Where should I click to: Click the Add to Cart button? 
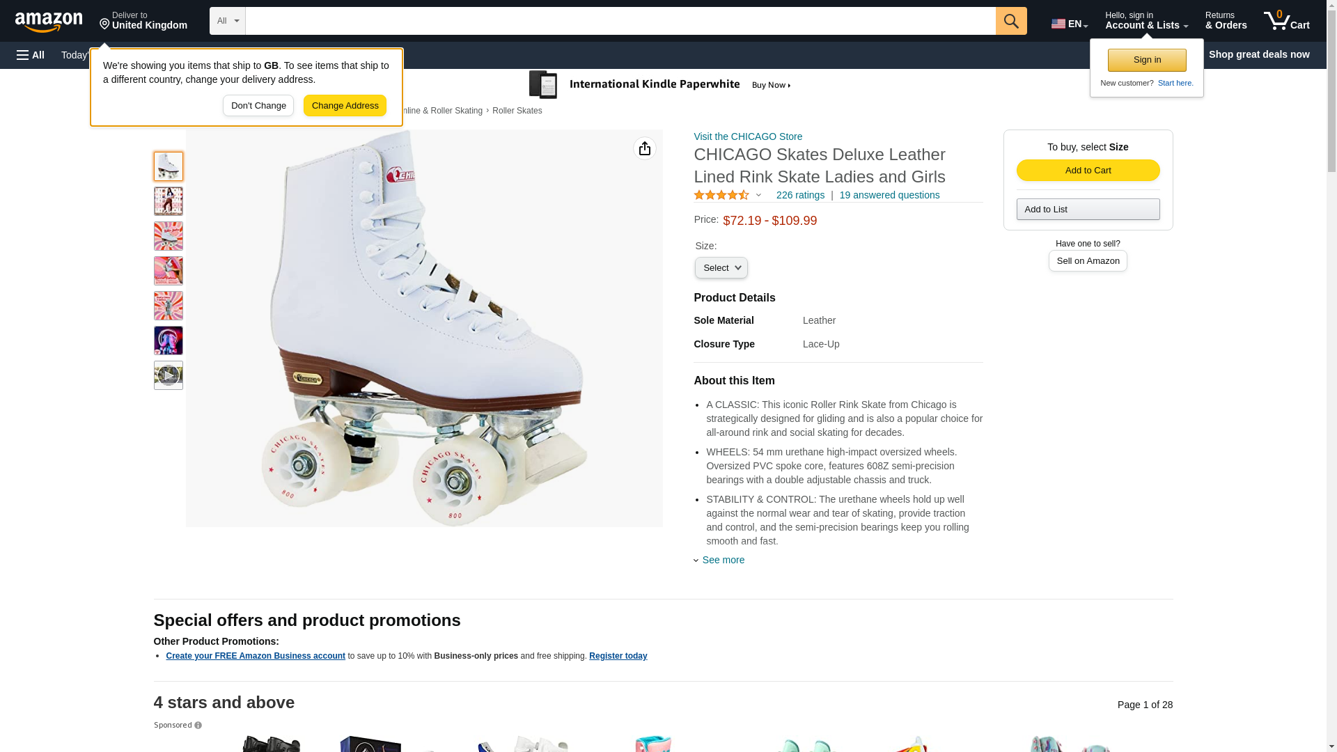tap(1088, 171)
